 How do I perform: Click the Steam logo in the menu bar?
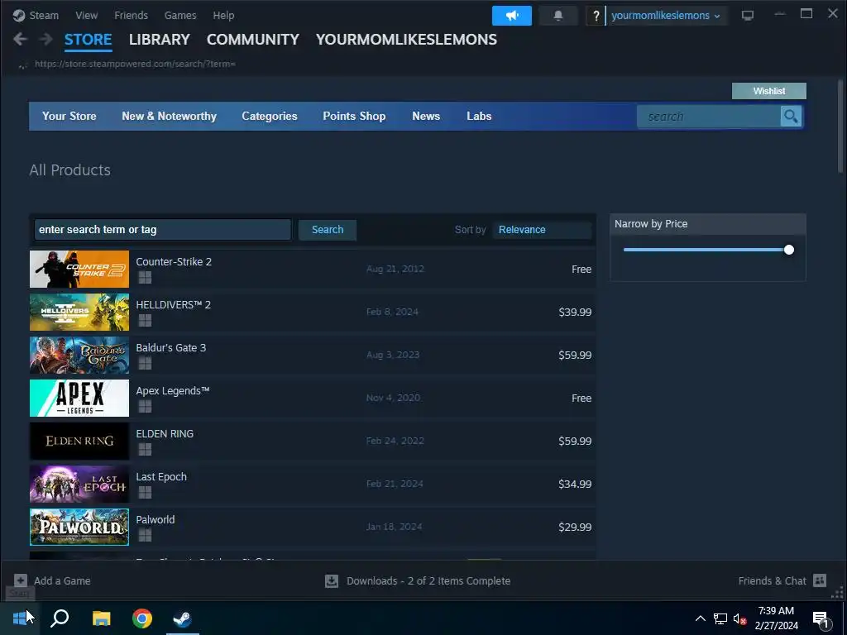[19, 16]
